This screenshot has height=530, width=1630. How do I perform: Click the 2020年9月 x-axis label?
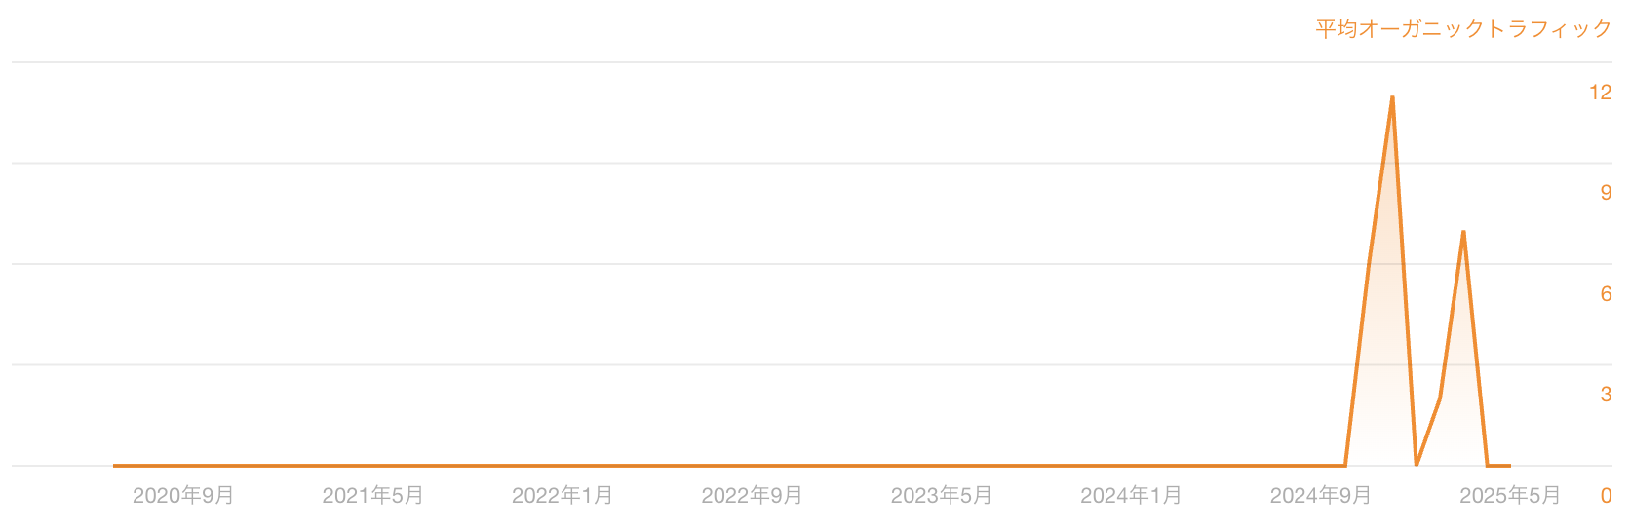(183, 496)
